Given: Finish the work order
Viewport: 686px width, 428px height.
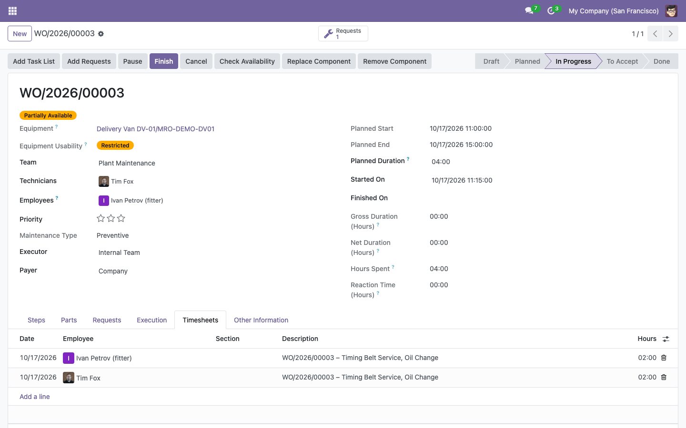Looking at the screenshot, I should tap(164, 61).
